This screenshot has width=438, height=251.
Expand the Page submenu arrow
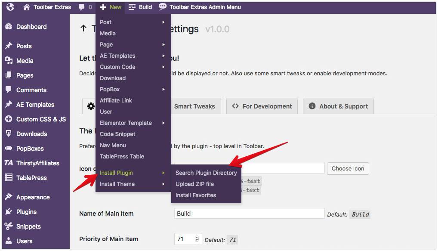163,44
